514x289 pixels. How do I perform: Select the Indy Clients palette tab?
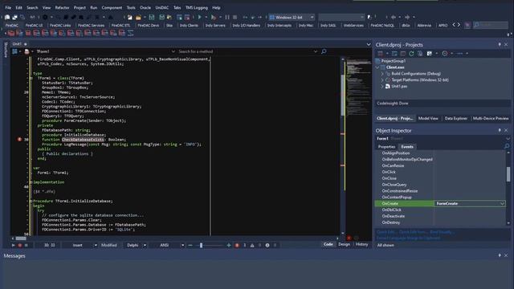click(189, 25)
